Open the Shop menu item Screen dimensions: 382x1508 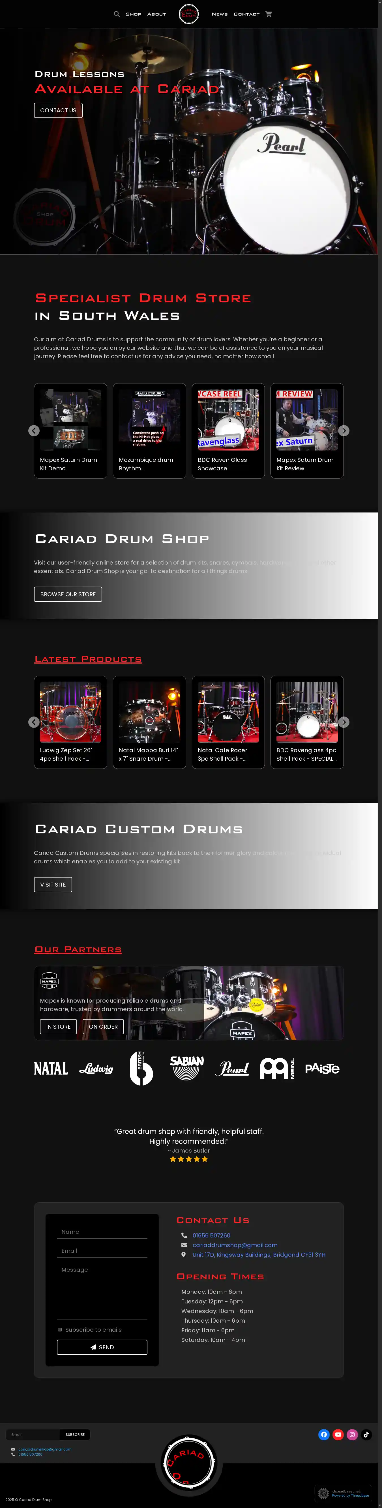point(133,14)
